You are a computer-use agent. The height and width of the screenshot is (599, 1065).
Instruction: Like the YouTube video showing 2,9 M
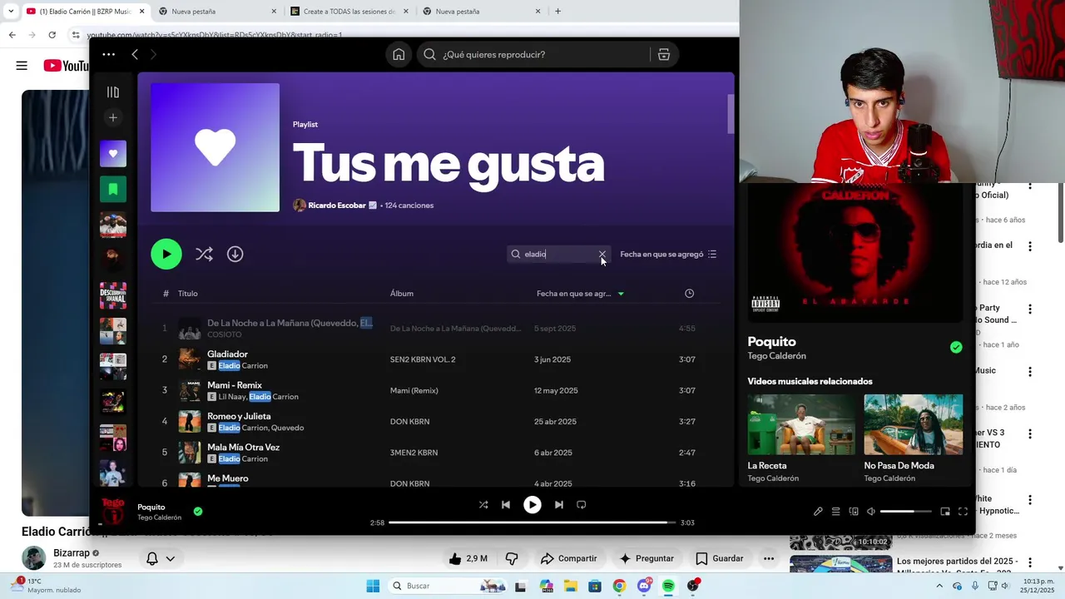[x=468, y=558]
